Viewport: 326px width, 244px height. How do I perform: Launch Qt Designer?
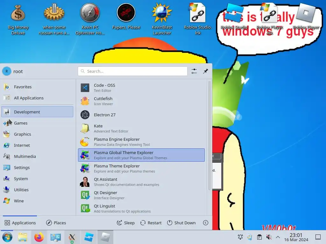pyautogui.click(x=141, y=195)
